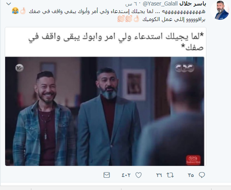Click the CBC Subscribe badge in image

point(193,160)
